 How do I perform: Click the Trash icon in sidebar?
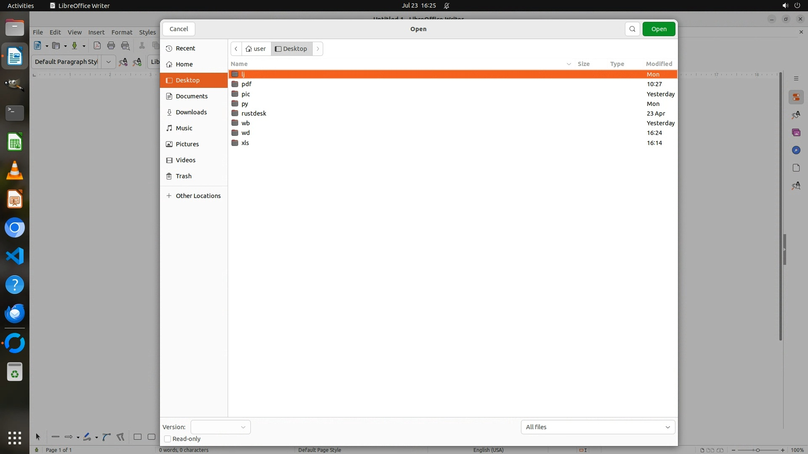(169, 176)
